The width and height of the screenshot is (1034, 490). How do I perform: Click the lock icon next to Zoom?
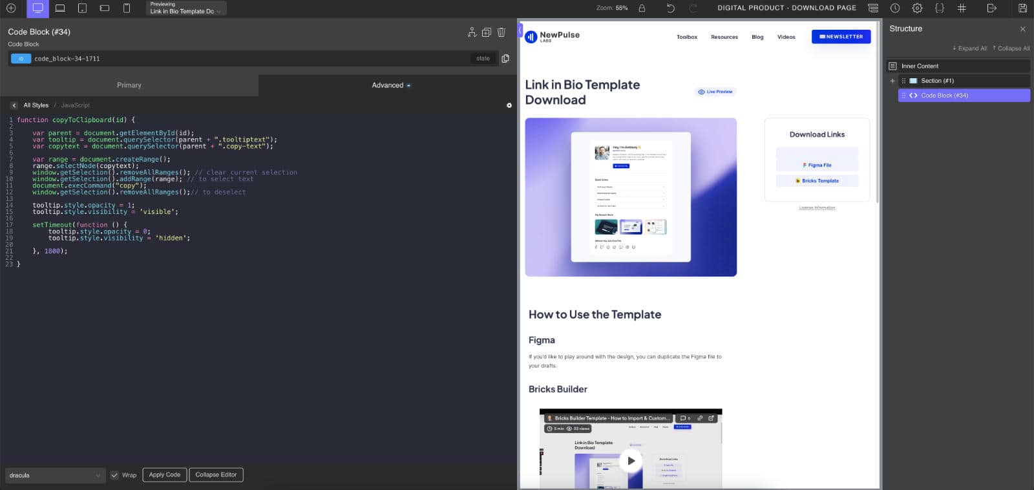click(x=642, y=8)
